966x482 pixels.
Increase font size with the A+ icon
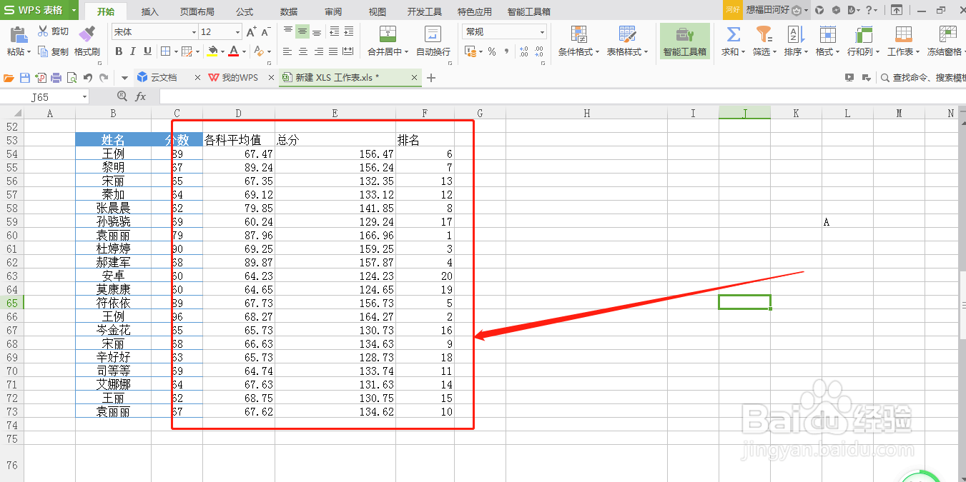click(x=251, y=32)
